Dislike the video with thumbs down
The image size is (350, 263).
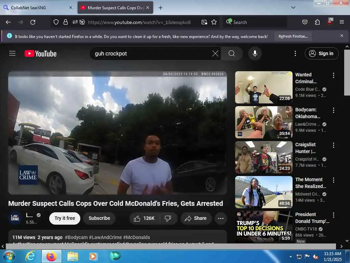tap(168, 218)
